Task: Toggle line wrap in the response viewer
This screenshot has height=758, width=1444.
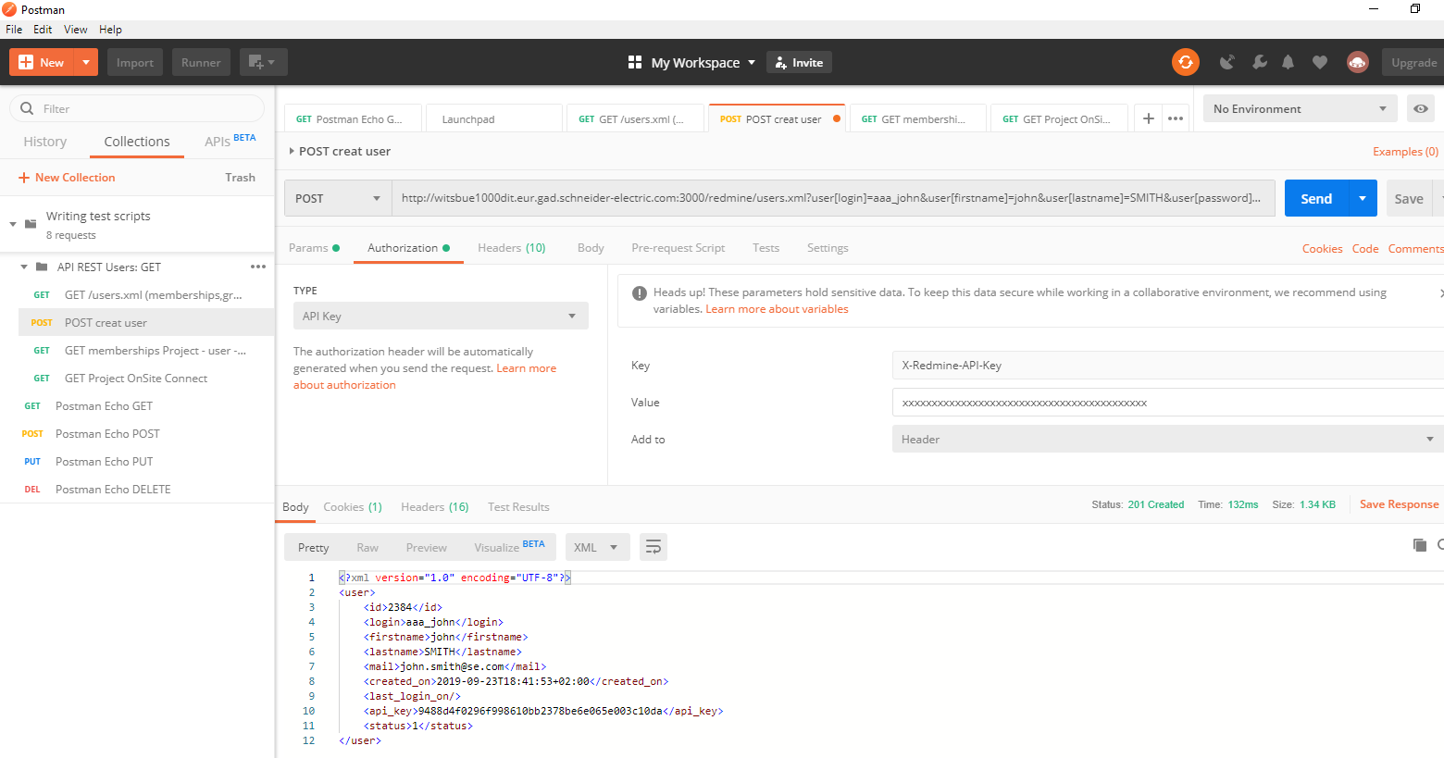Action: click(653, 547)
